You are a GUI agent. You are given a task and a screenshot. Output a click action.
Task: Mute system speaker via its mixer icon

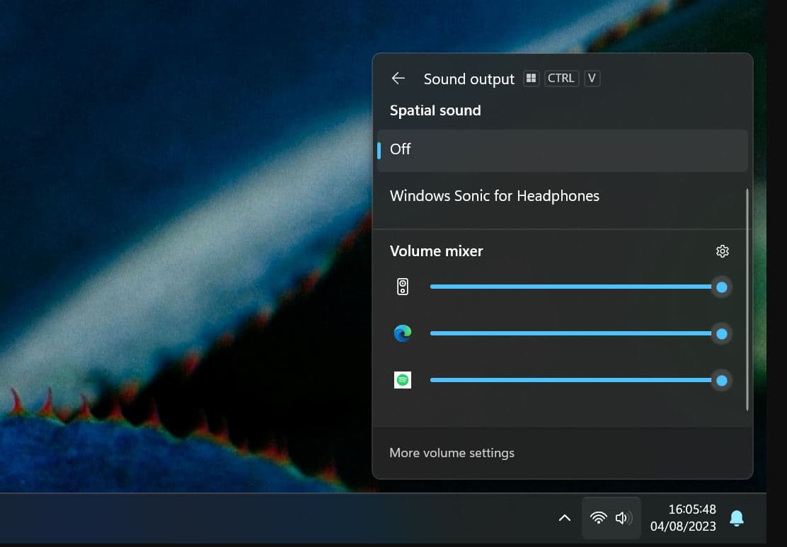(x=402, y=287)
